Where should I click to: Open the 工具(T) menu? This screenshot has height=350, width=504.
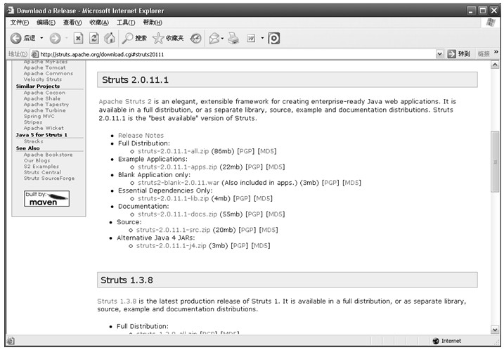click(126, 22)
